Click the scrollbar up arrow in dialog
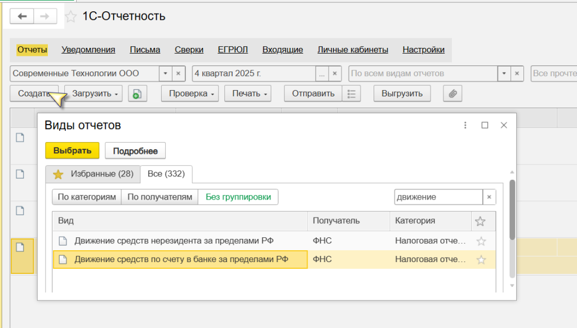 point(512,172)
